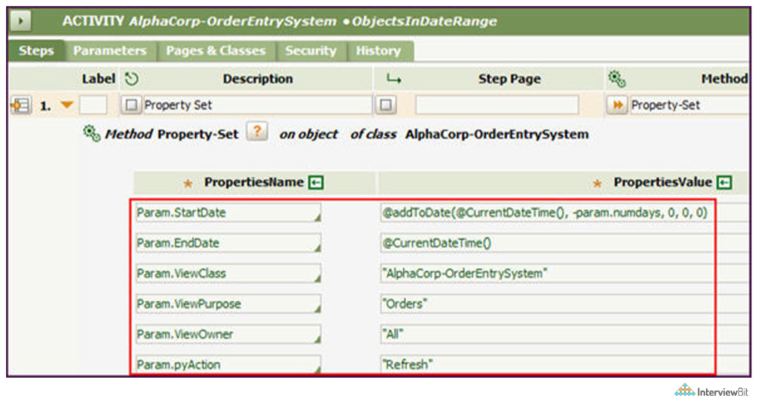The image size is (758, 401).
Task: Click the Description column header
Action: point(258,79)
